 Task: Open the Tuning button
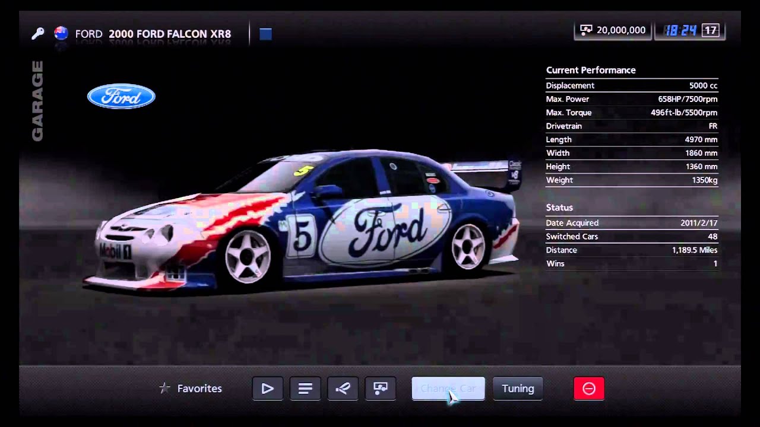pos(518,388)
